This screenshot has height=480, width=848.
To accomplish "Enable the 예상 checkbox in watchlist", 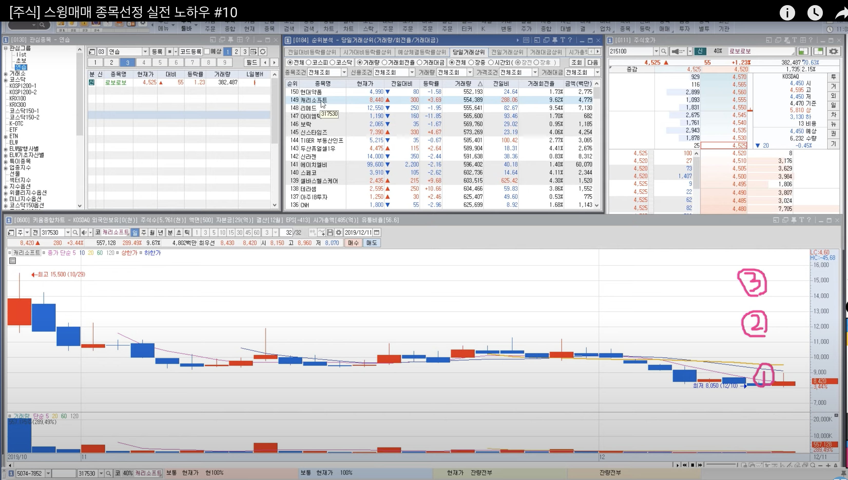I will click(207, 52).
